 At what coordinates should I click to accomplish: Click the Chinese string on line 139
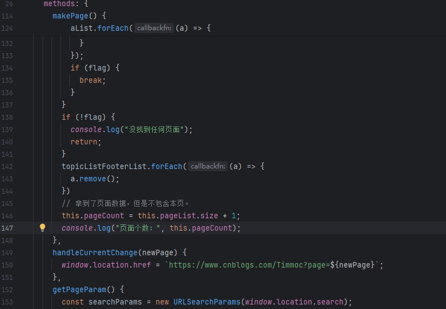coord(154,129)
